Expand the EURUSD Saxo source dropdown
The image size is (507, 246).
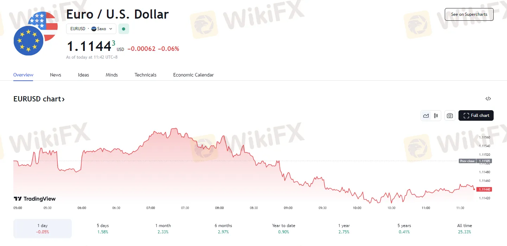click(x=91, y=29)
